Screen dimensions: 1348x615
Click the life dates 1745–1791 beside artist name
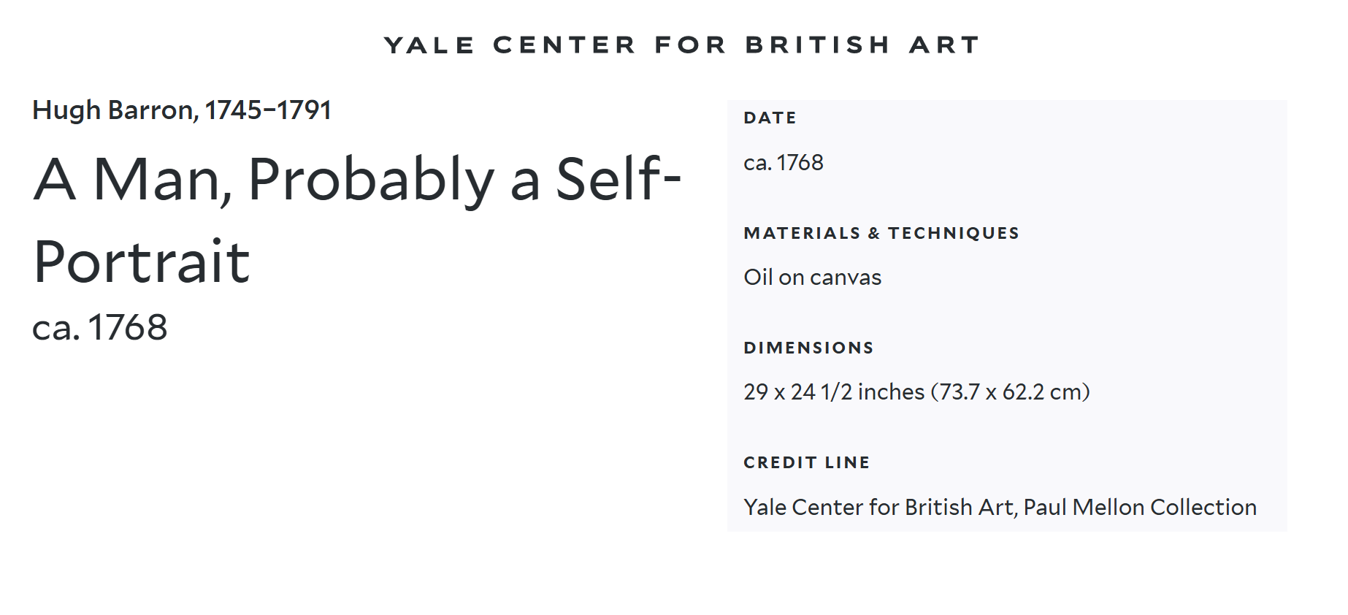(268, 110)
